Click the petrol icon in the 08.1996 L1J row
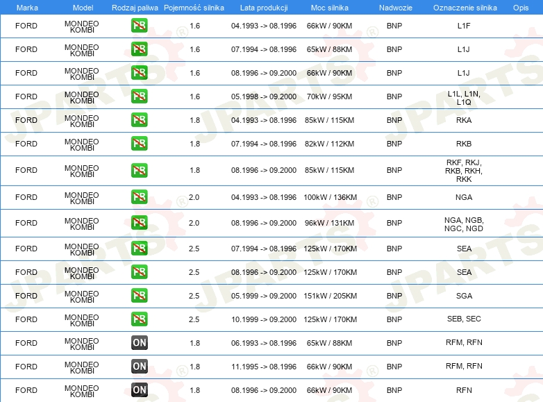The width and height of the screenshot is (543, 402). tap(139, 73)
